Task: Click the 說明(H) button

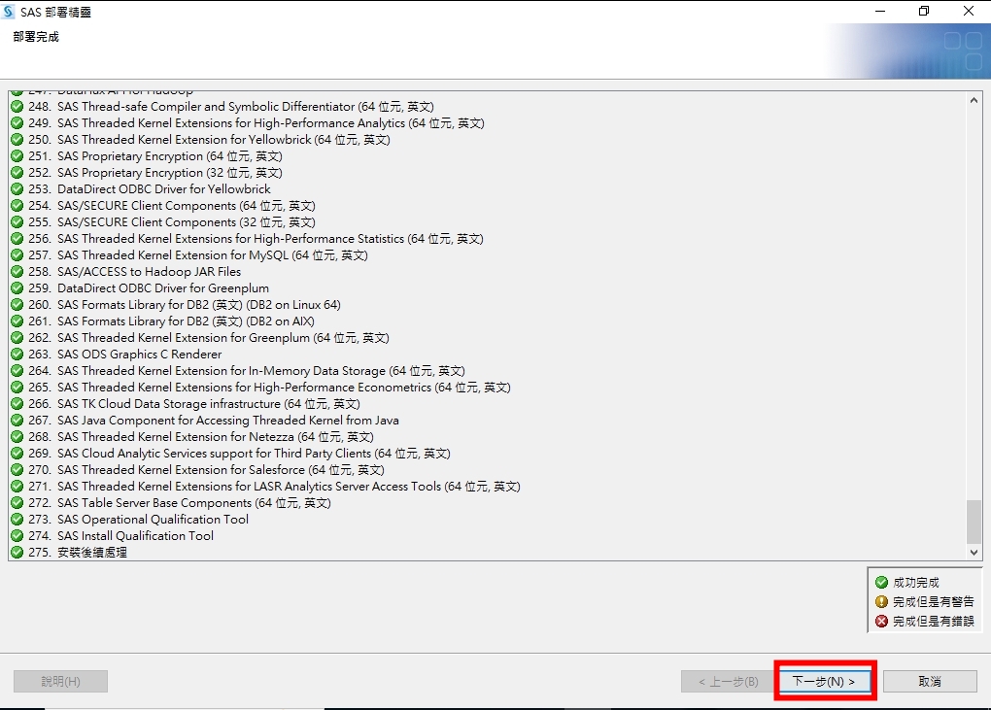Action: coord(60,681)
